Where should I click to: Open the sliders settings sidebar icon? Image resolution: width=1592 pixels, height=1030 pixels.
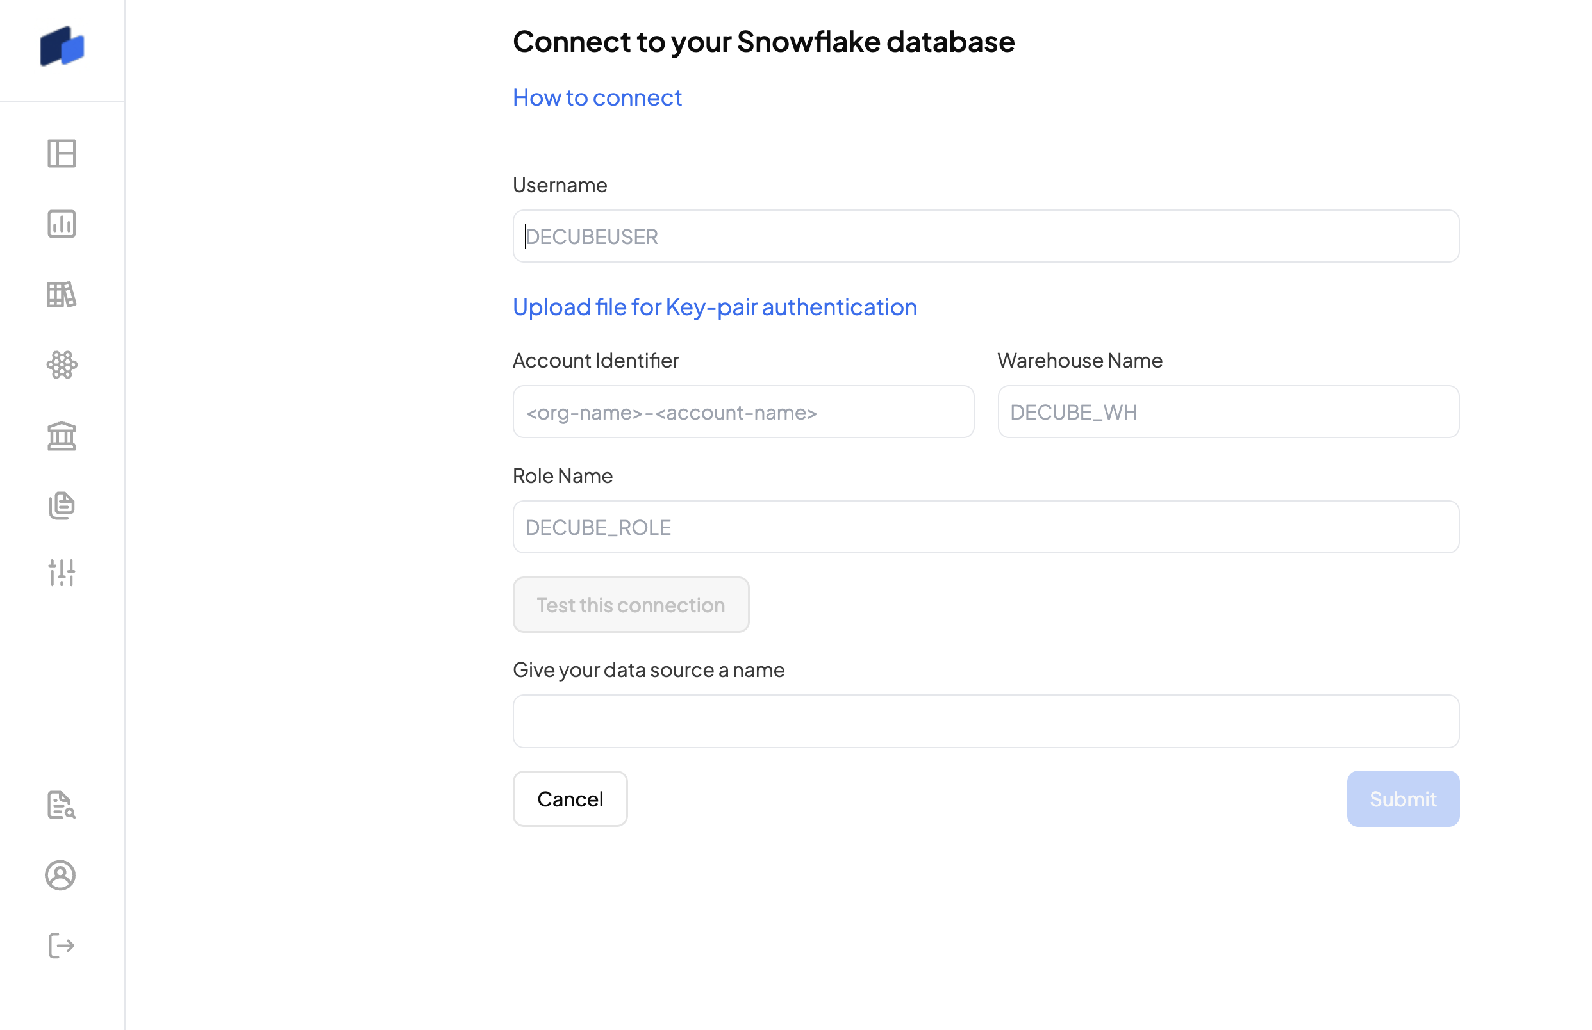(62, 573)
